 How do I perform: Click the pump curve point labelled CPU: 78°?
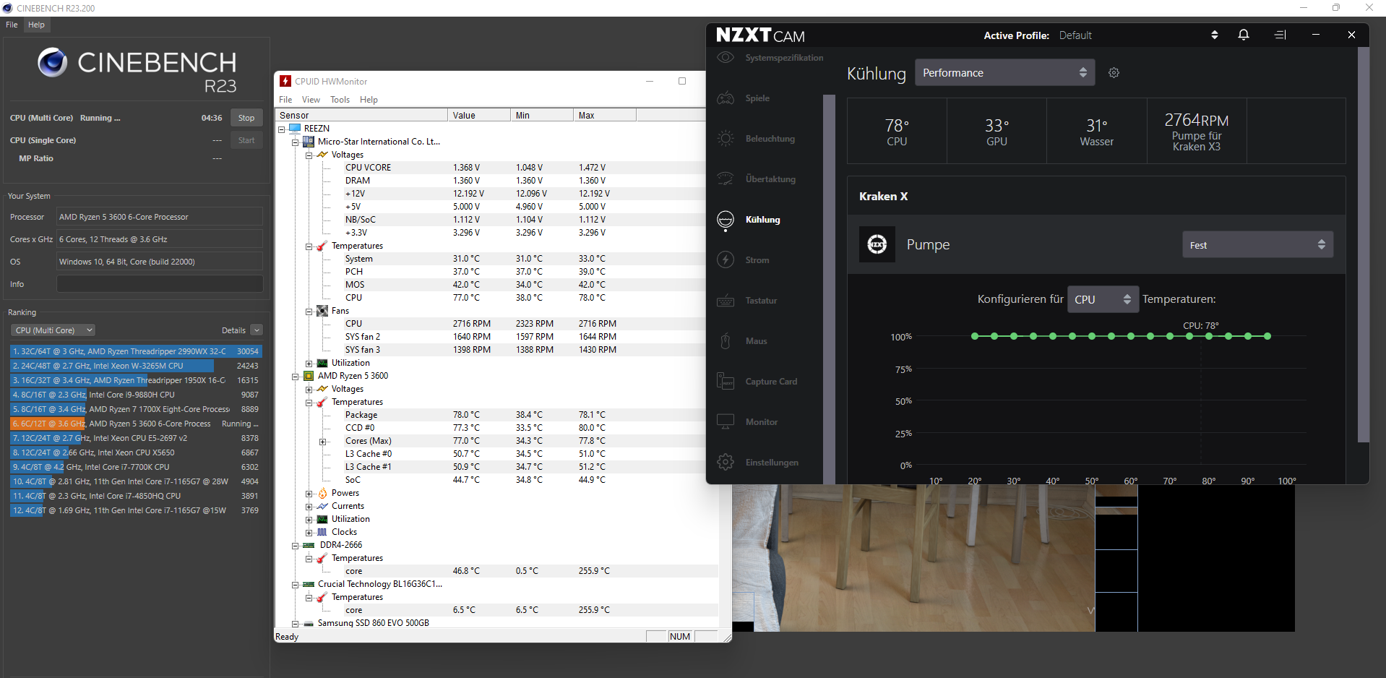click(x=1209, y=336)
